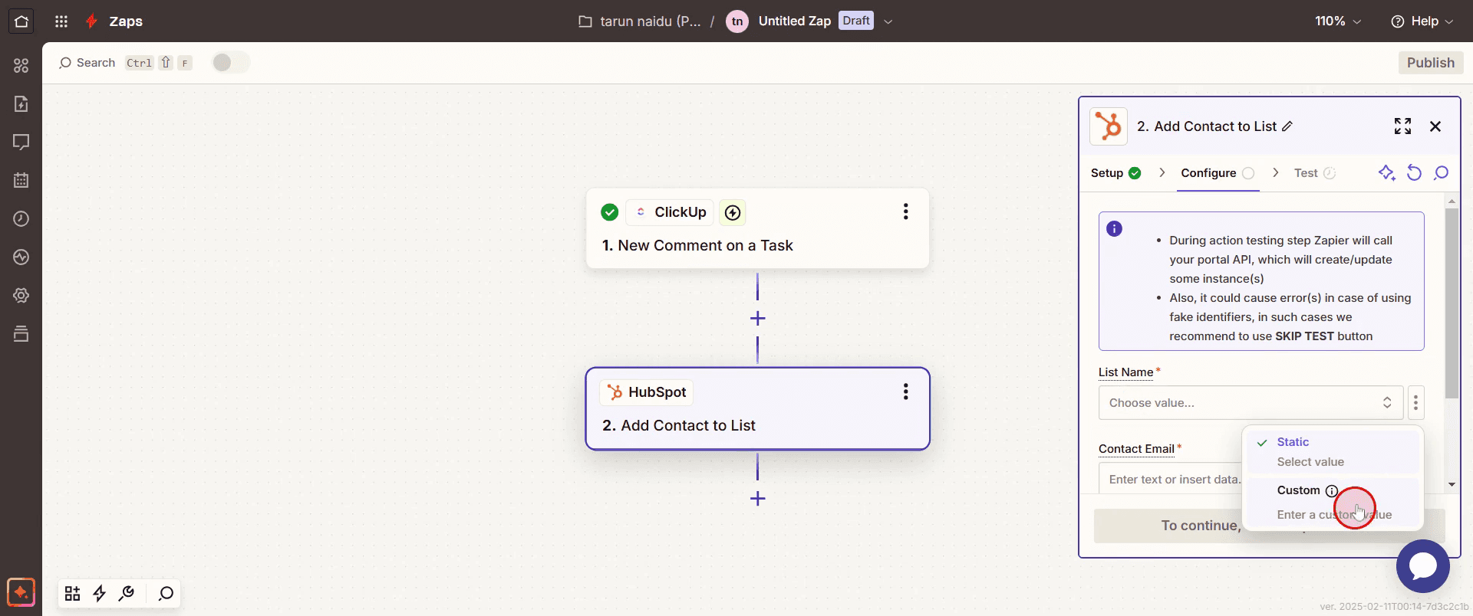Open the Zap name dropdown chevron
This screenshot has width=1473, height=616.
[888, 21]
